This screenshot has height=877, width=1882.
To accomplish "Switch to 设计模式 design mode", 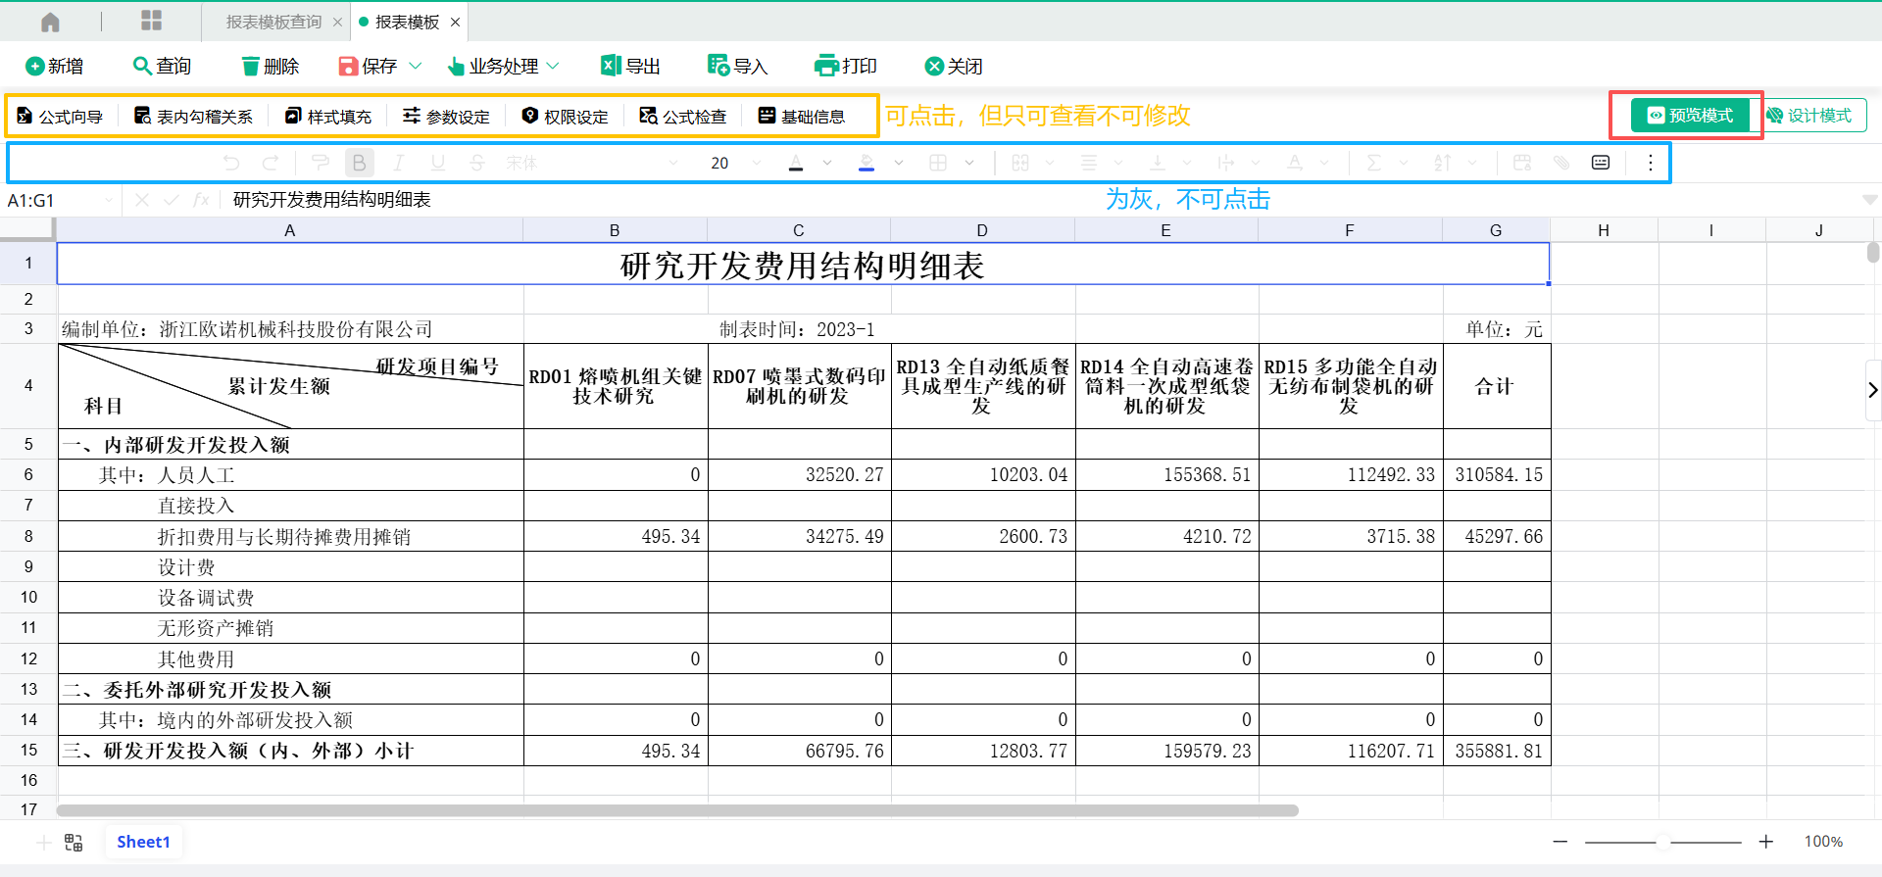I will (x=1808, y=116).
